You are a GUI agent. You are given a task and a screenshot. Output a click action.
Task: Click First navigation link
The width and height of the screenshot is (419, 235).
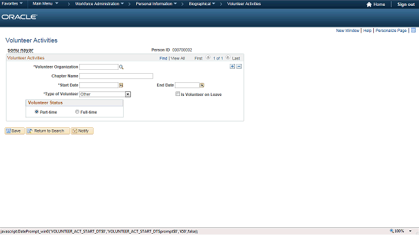click(x=198, y=58)
